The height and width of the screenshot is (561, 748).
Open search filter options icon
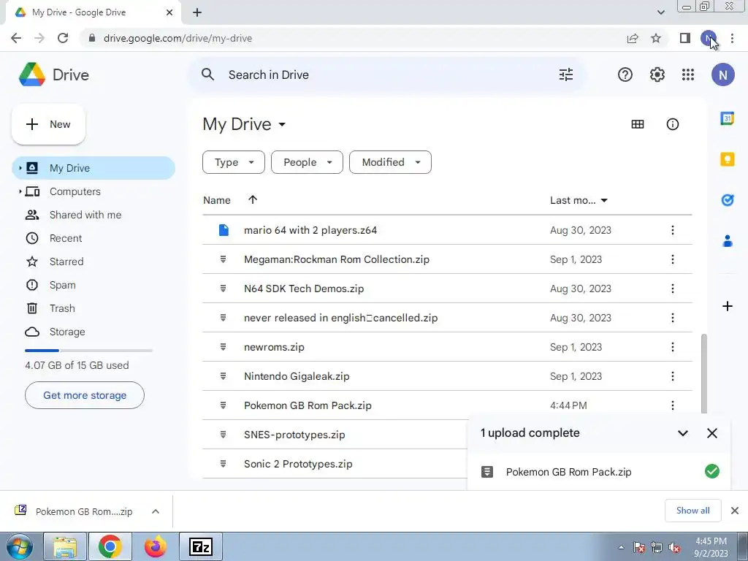tap(566, 75)
